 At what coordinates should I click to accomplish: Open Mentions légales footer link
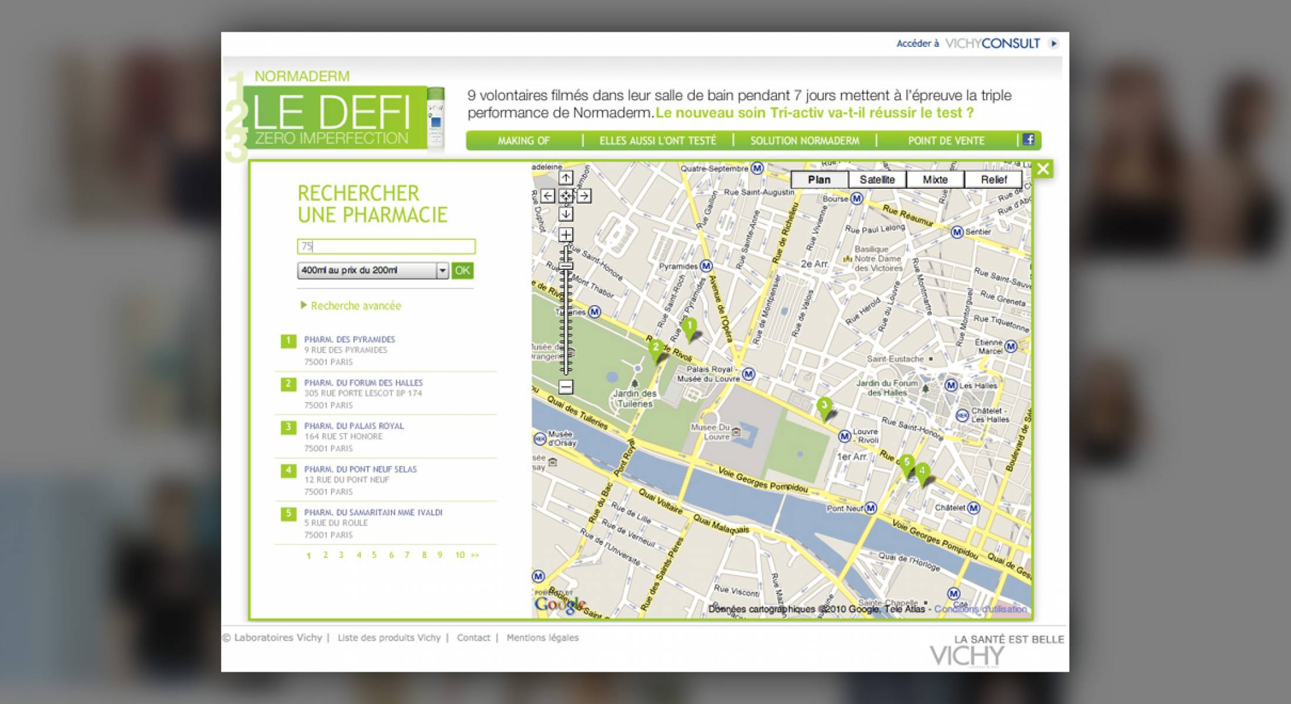pyautogui.click(x=543, y=638)
